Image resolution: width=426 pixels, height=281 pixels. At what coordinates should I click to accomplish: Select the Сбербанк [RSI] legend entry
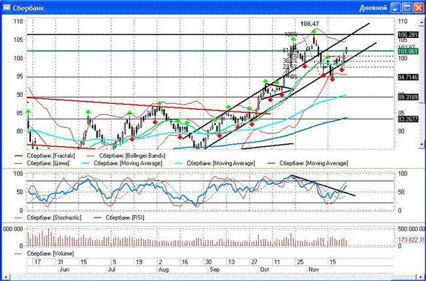[119, 217]
